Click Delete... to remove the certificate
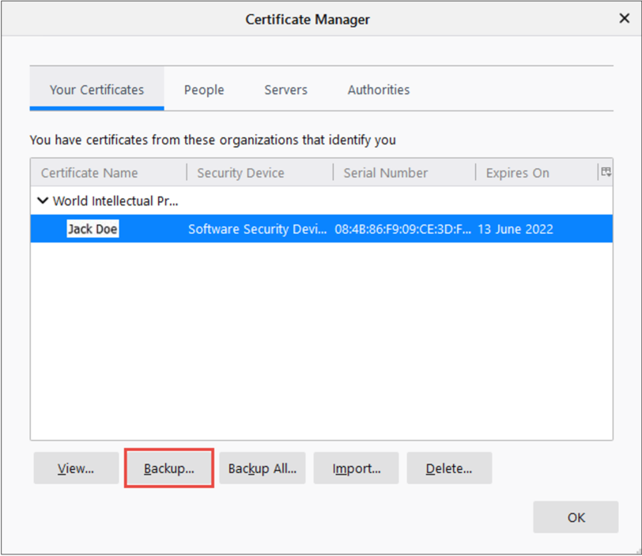The image size is (642, 556). point(449,468)
